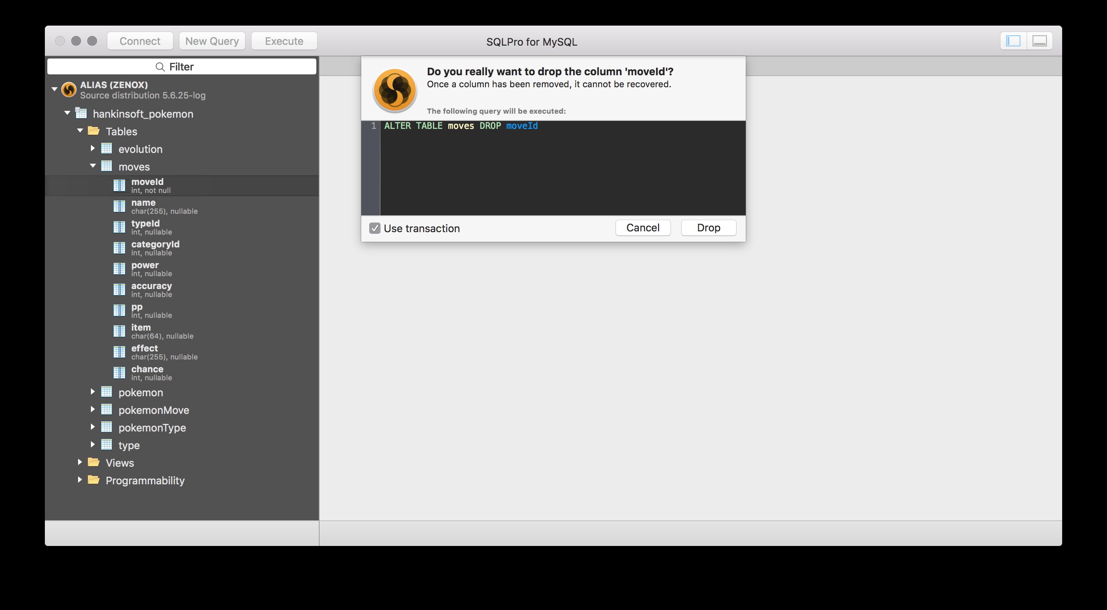The width and height of the screenshot is (1107, 610).
Task: Select the pokemonMove table
Action: pyautogui.click(x=154, y=409)
